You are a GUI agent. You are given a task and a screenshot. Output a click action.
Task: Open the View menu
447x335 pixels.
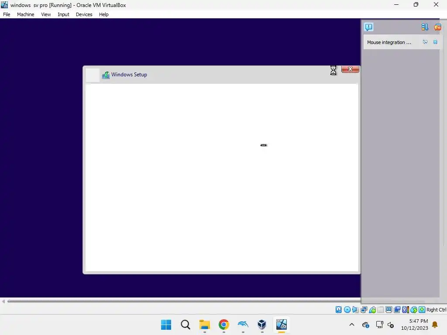coord(46,14)
